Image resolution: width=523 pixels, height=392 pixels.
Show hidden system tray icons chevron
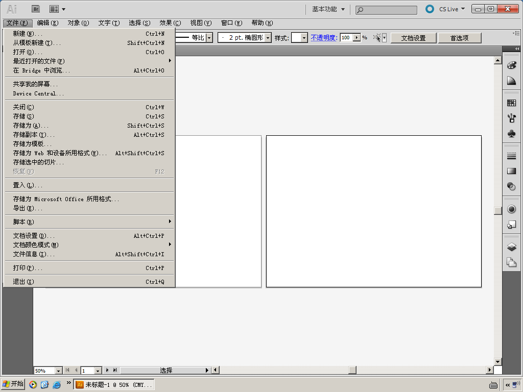coord(507,385)
